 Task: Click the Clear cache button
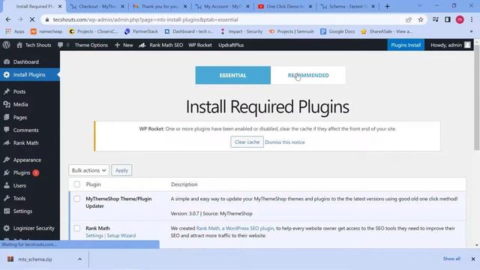[247, 142]
